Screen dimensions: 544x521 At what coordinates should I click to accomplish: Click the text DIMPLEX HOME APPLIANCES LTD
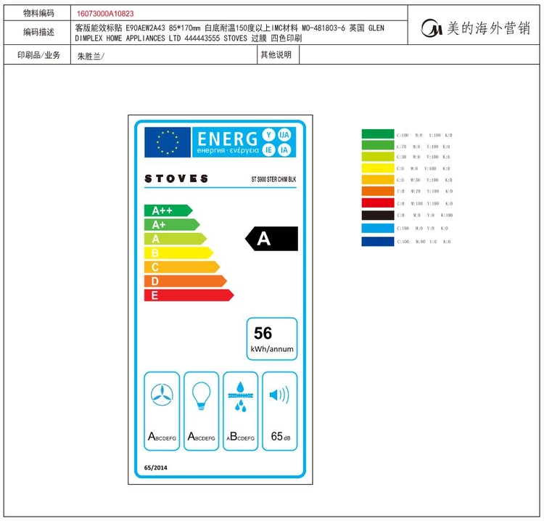[x=128, y=38]
